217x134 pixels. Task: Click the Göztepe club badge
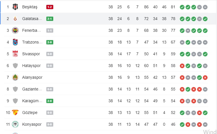[x=15, y=113]
